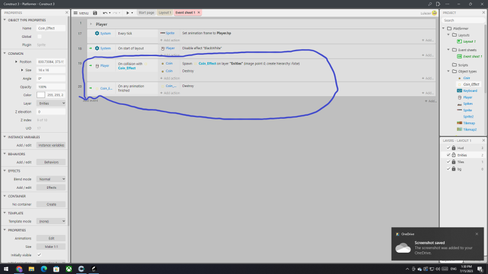This screenshot has width=488, height=274.
Task: Click the Behaviors button
Action: click(x=51, y=163)
